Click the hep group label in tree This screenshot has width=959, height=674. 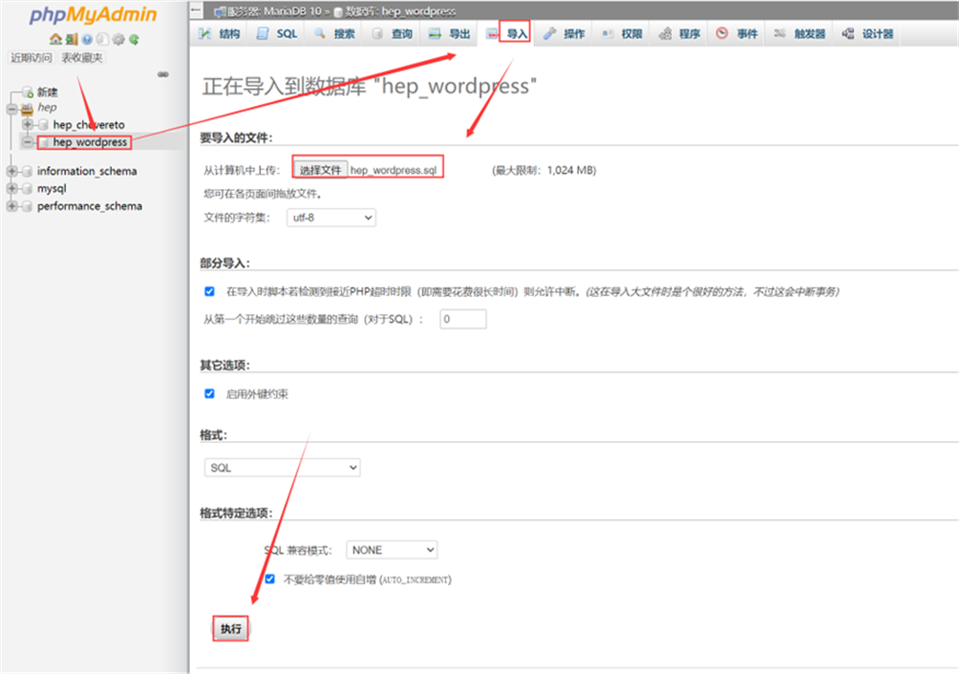pos(46,108)
